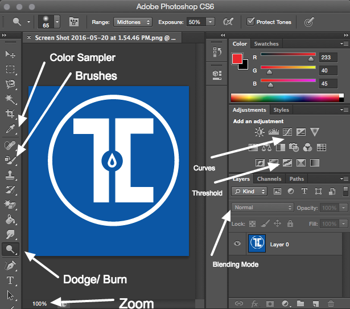Toggle lock transparent pixels

[x=252, y=223]
